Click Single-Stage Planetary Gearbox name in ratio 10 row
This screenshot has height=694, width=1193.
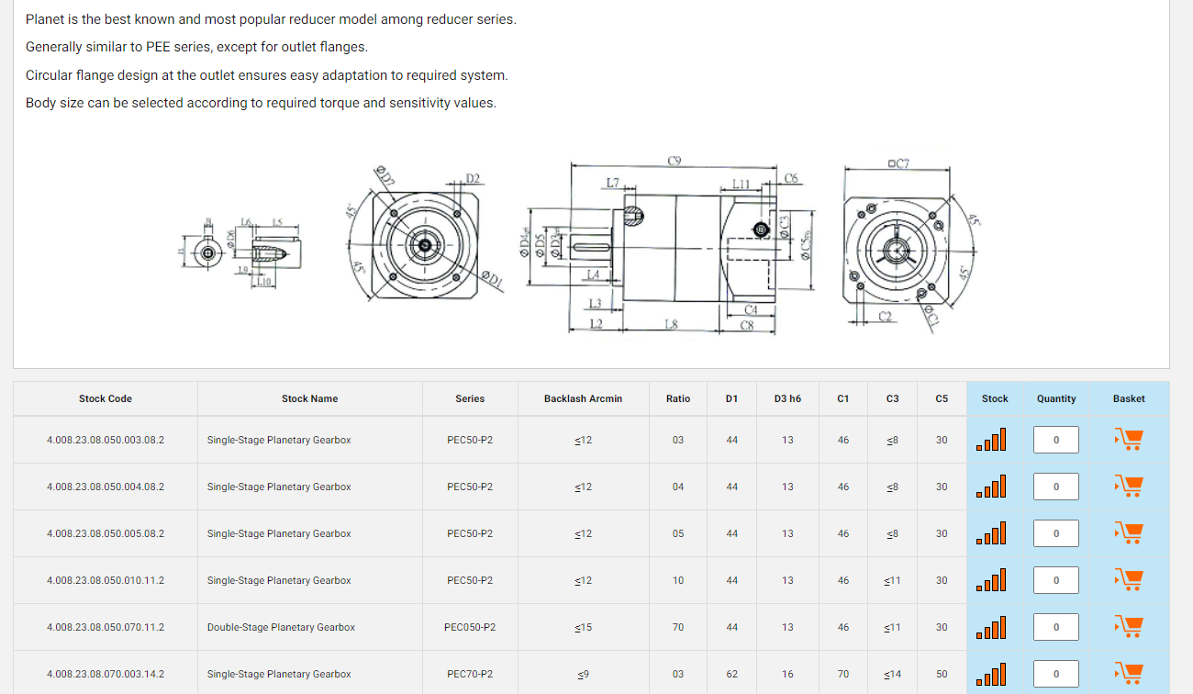point(279,580)
